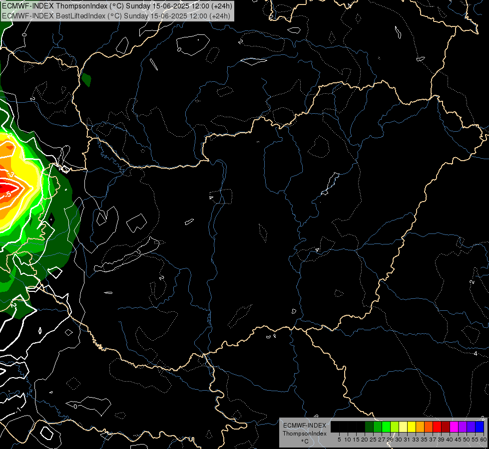The height and width of the screenshot is (449, 489).
Task: Click the legend tick value 20
Action: click(365, 440)
